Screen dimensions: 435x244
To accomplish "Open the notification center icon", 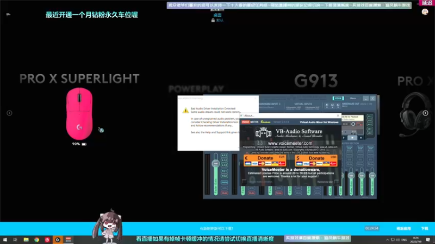I will point(428,240).
